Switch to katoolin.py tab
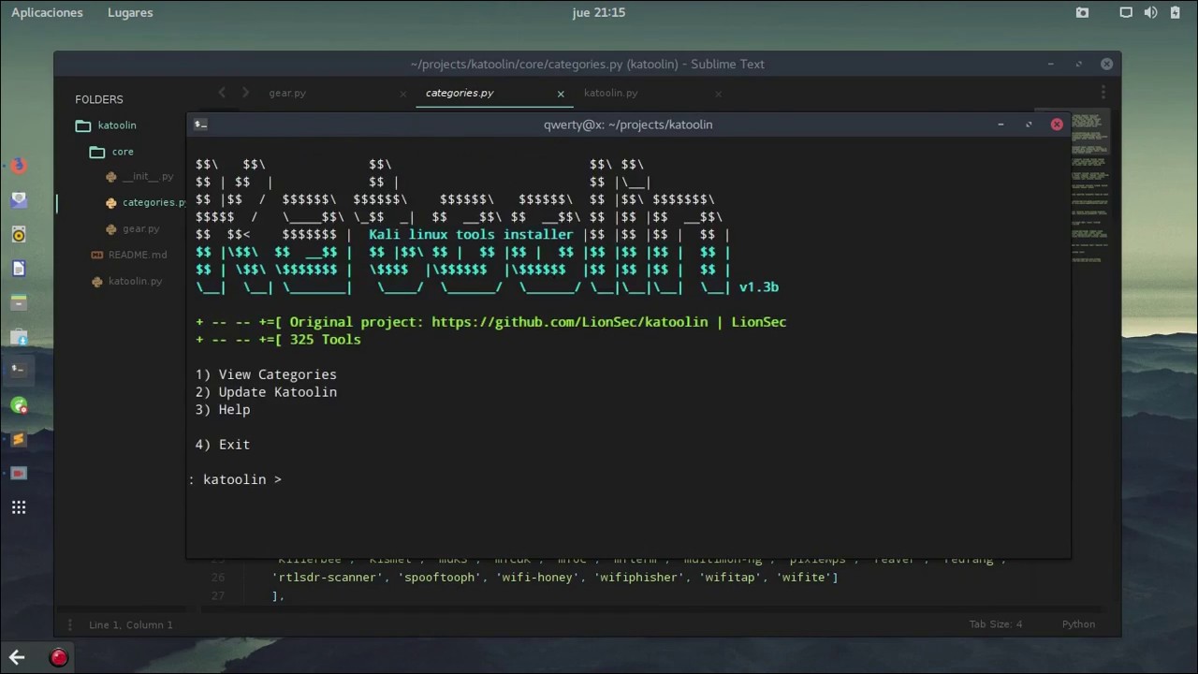Screen dimensions: 1198x674 (x=610, y=93)
